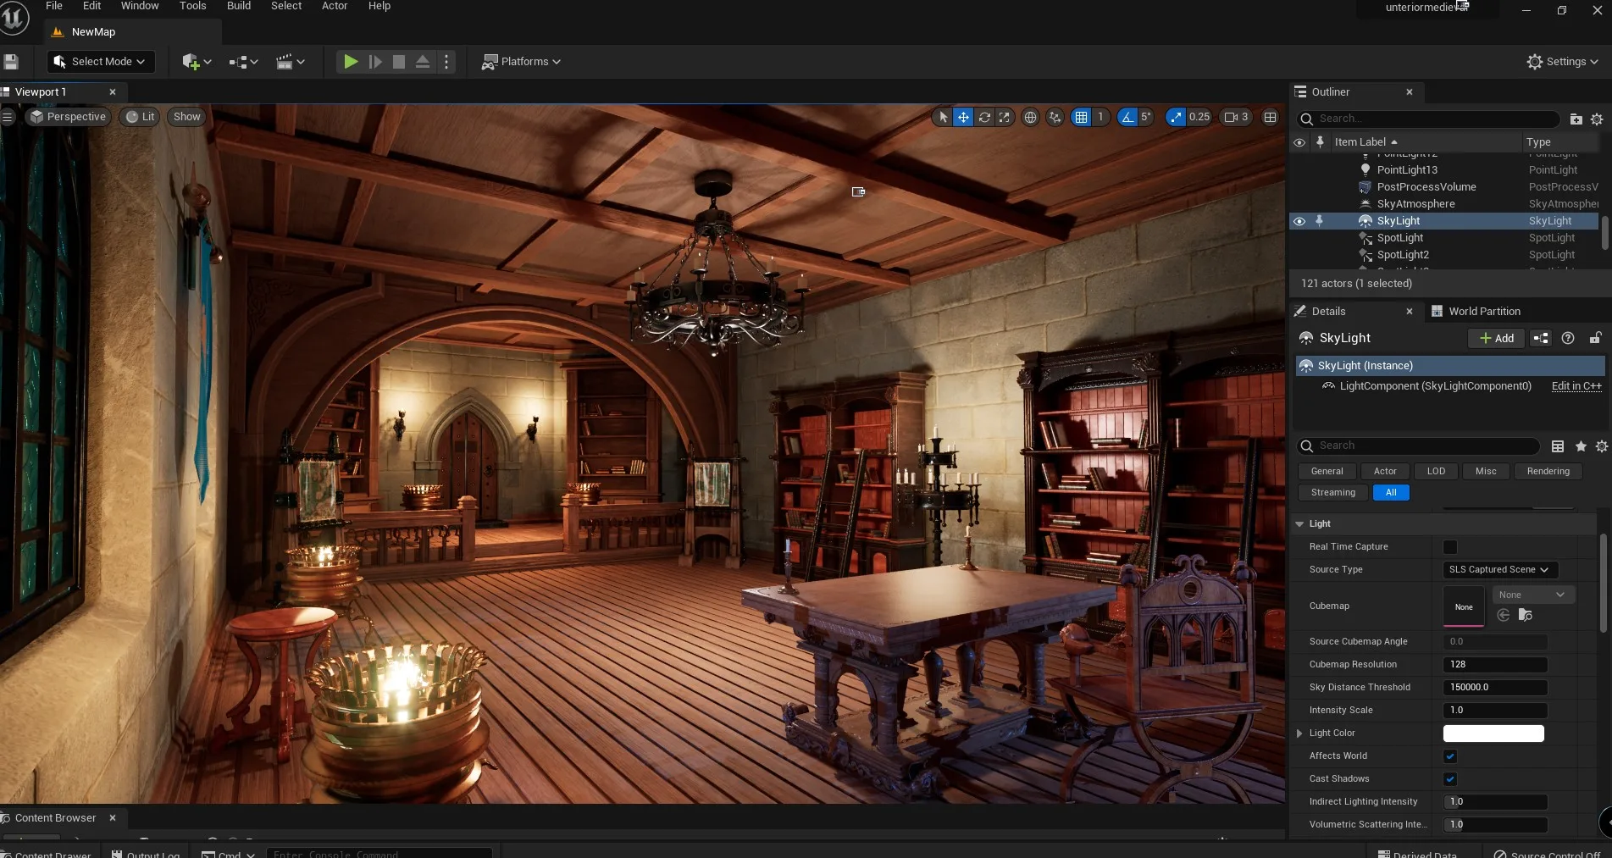Viewport: 1612px width, 858px height.
Task: Toggle scale snapping in the viewport
Action: 1176,118
